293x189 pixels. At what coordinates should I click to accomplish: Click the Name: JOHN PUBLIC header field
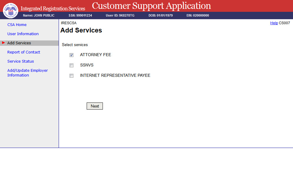tap(39, 15)
